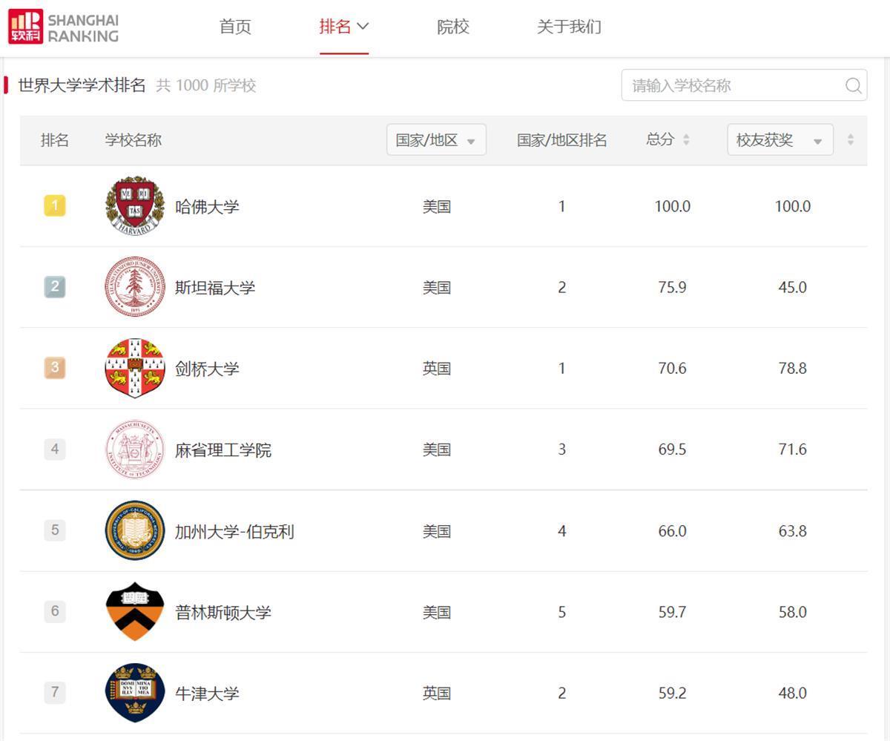The height and width of the screenshot is (741, 890).
Task: Click the rank 5 badge
Action: [55, 530]
